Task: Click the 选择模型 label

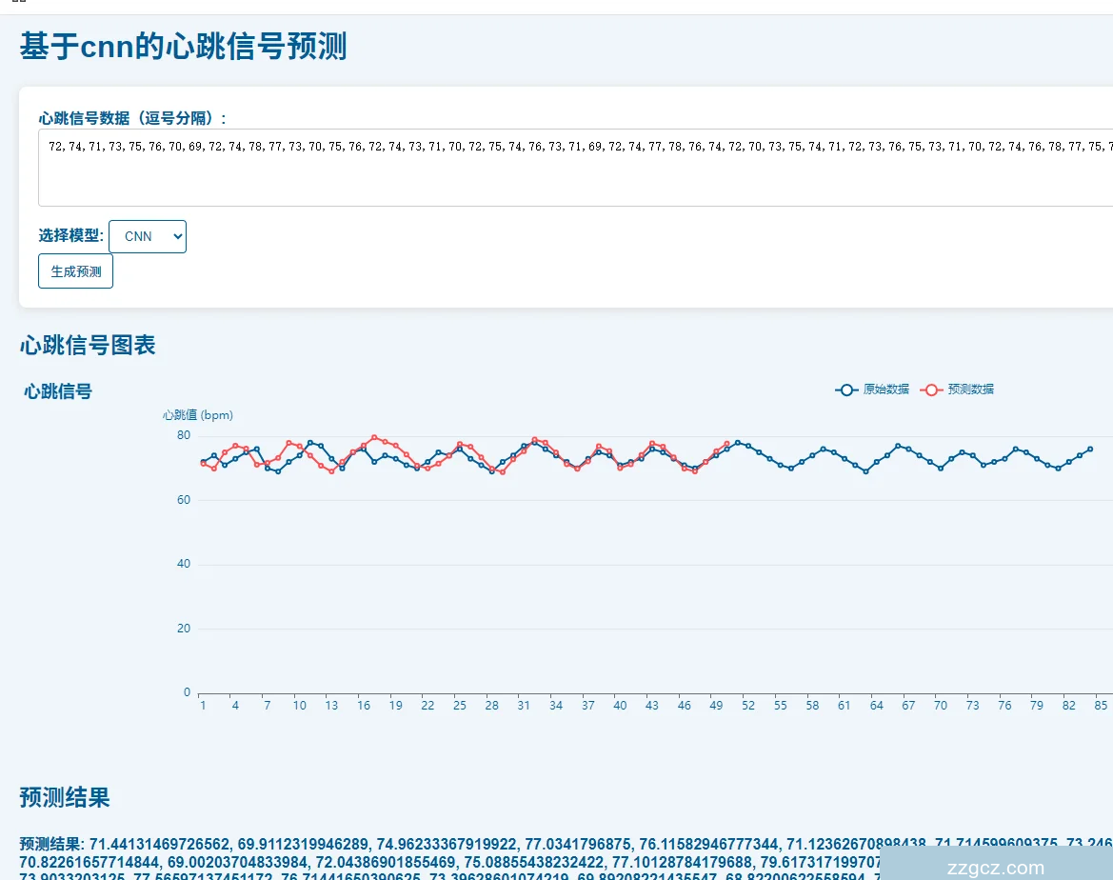Action: 70,236
